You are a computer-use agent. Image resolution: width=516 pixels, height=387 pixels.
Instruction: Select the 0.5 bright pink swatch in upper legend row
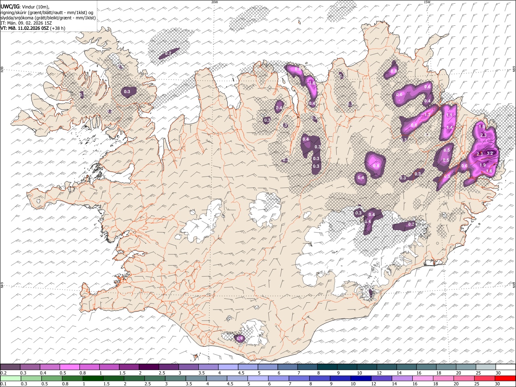tap(69, 367)
